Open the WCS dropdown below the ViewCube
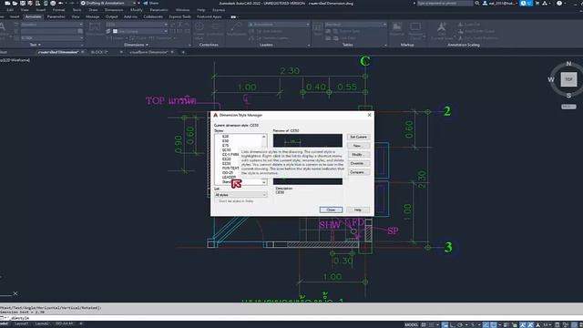This screenshot has width=583, height=328. coord(568,107)
